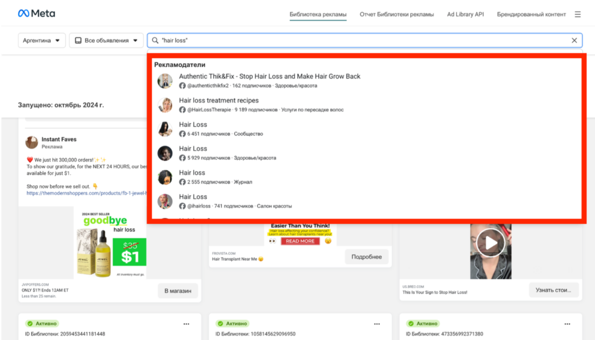Click the В магазин button
This screenshot has width=595, height=340.
(178, 291)
